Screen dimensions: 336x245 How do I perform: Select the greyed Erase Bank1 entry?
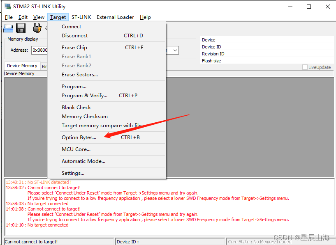coord(107,57)
